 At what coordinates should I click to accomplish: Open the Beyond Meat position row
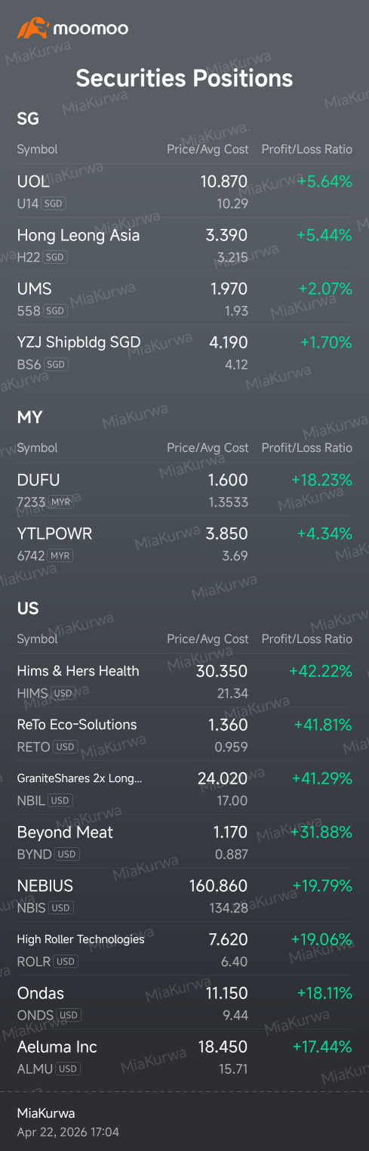coord(184,842)
